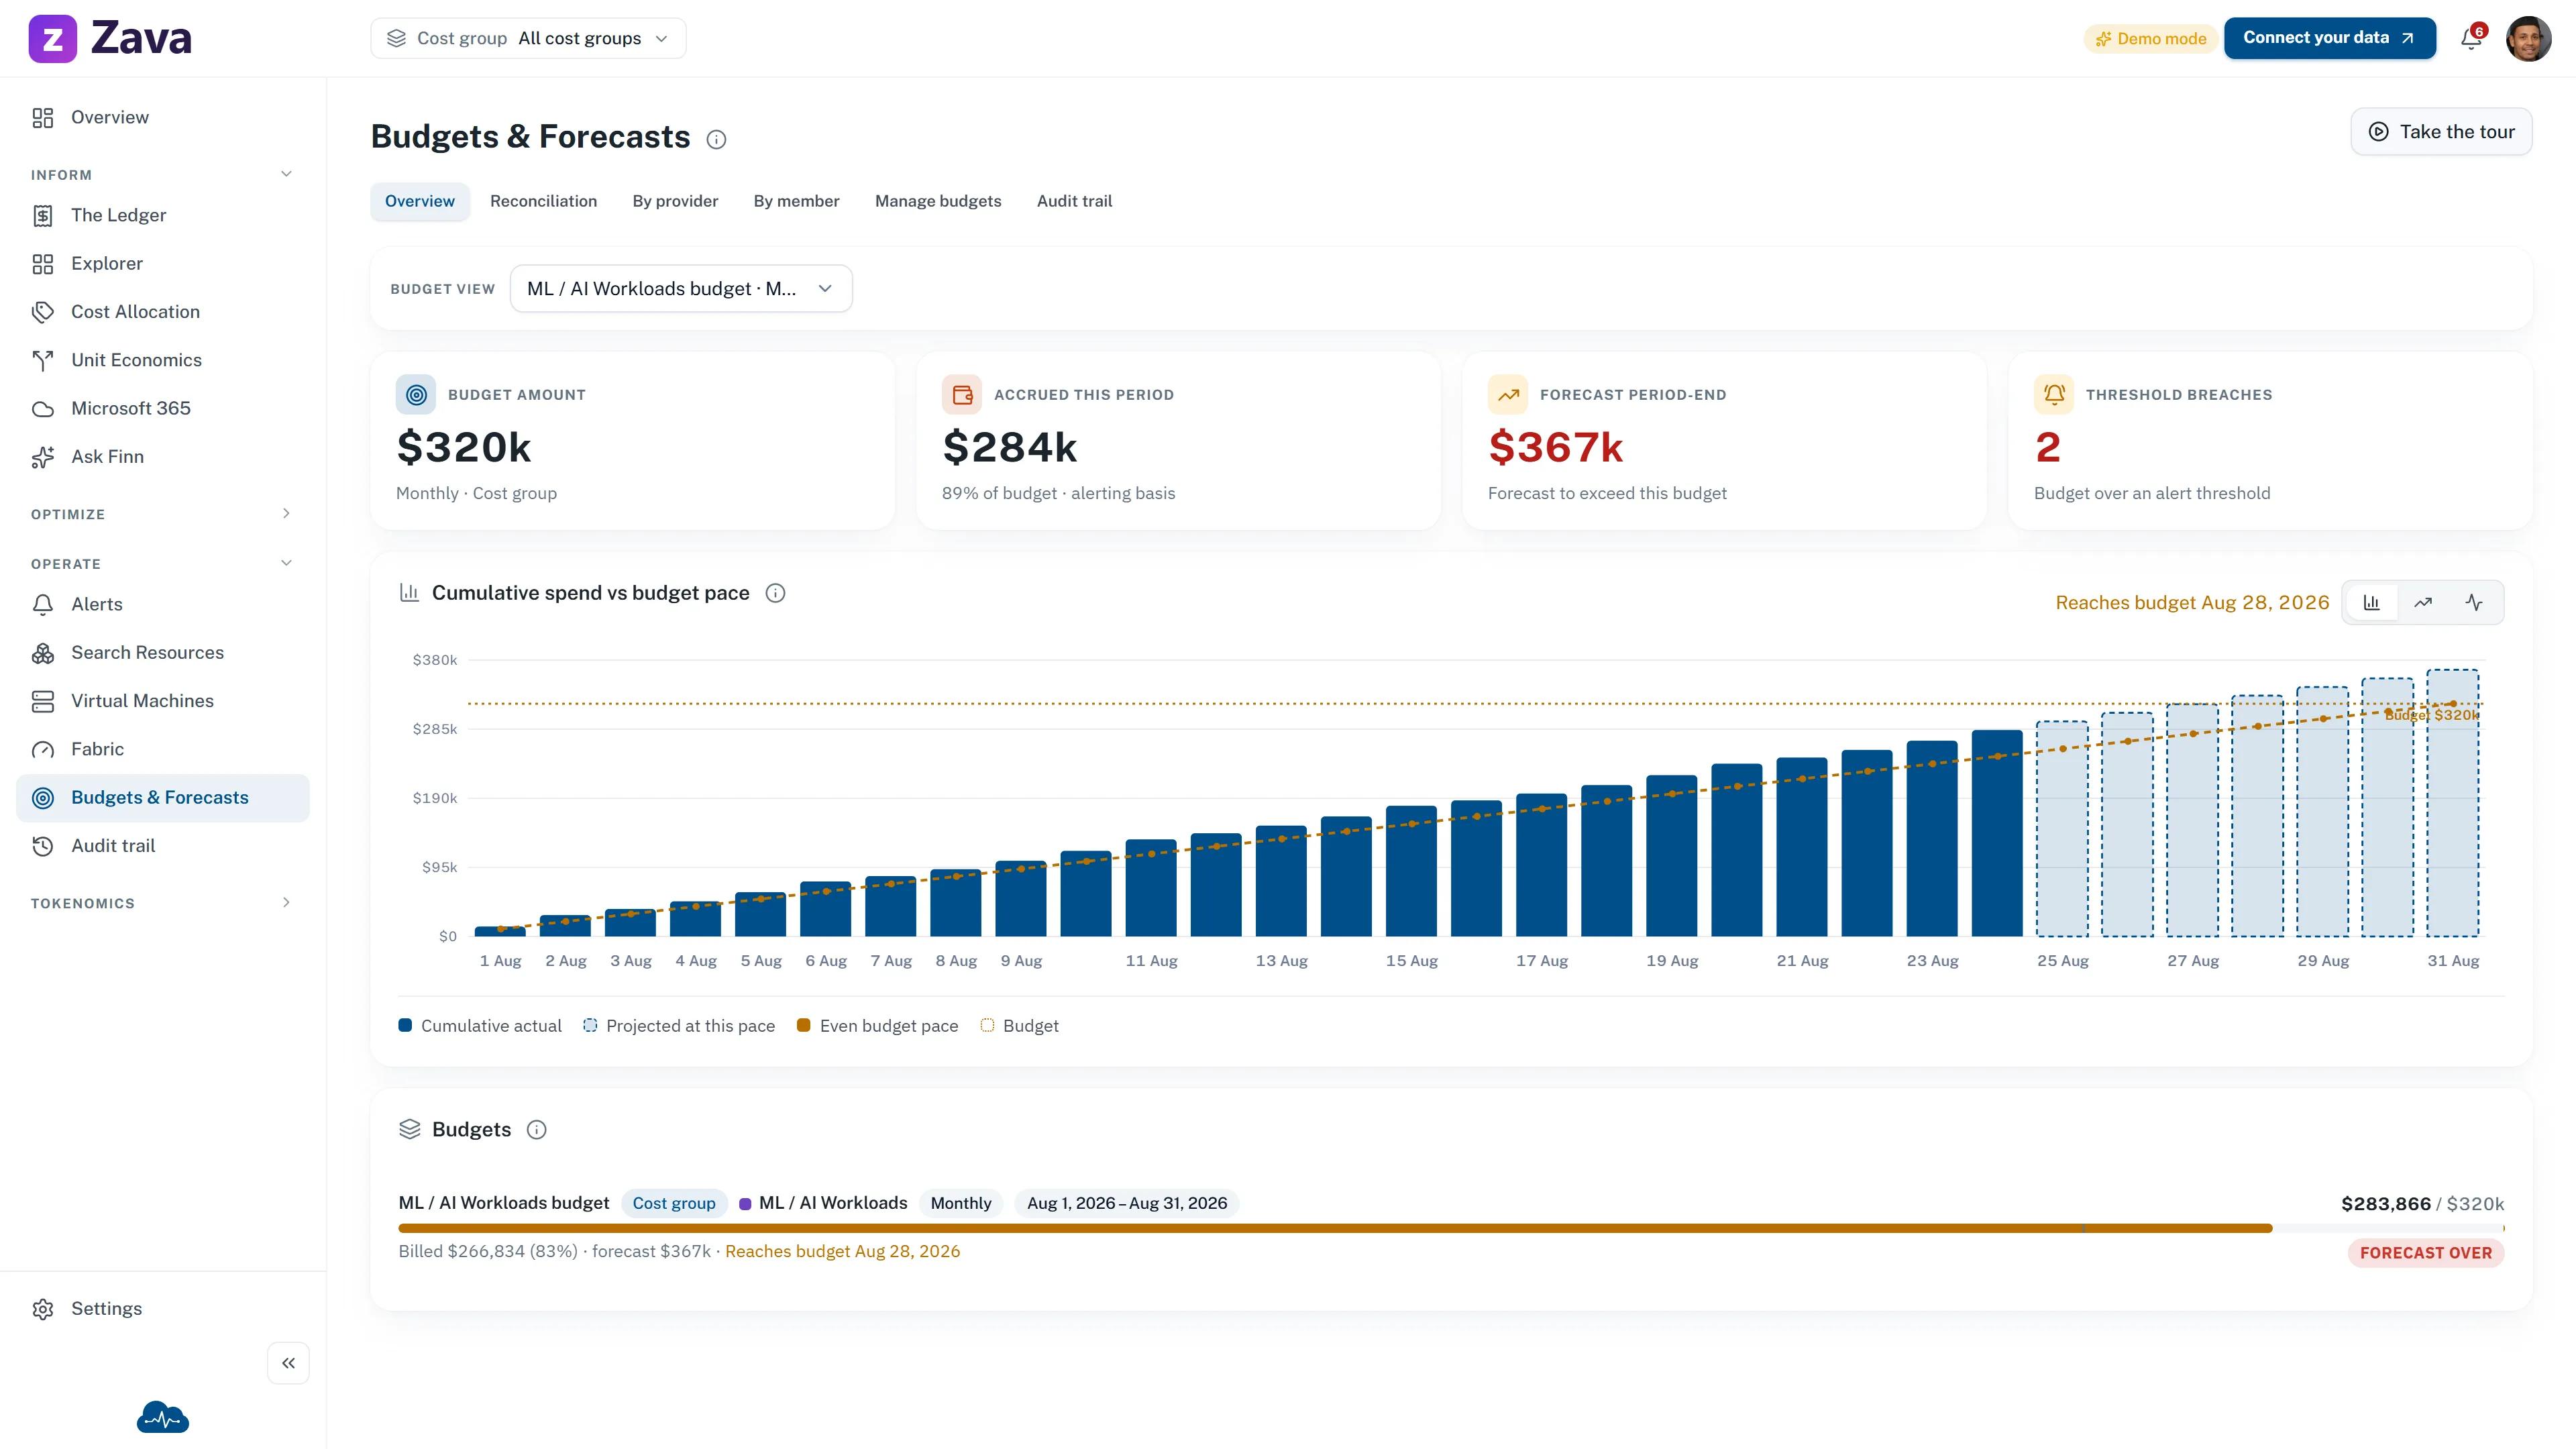
Task: Open Cost Allocation
Action: (163, 311)
